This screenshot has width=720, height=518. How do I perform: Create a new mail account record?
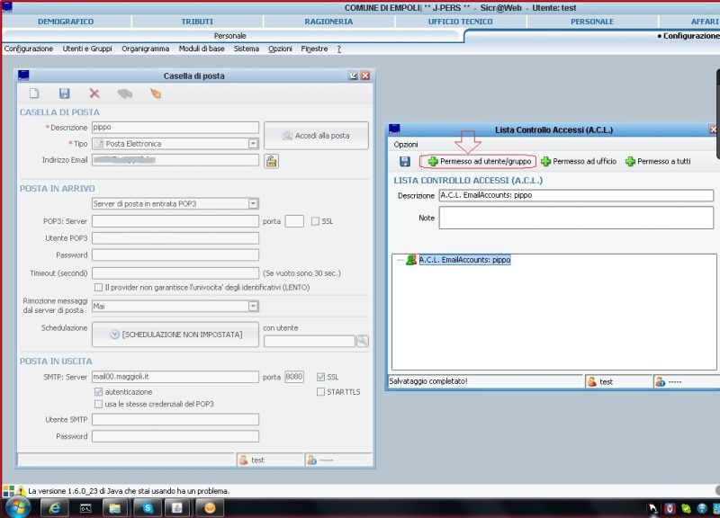click(33, 92)
